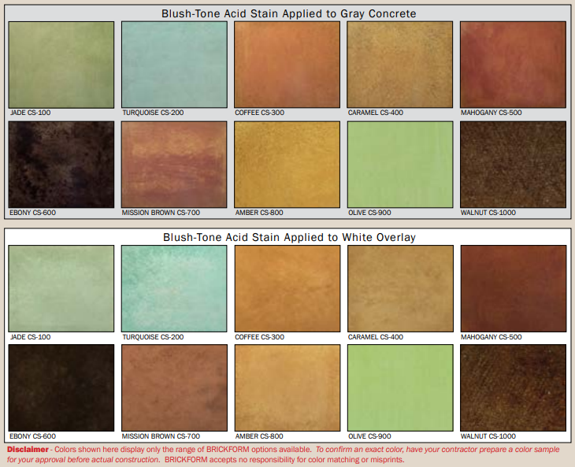
Task: Click the Walnut CS-1000 swatch on Gray Concrete
Action: click(513, 165)
